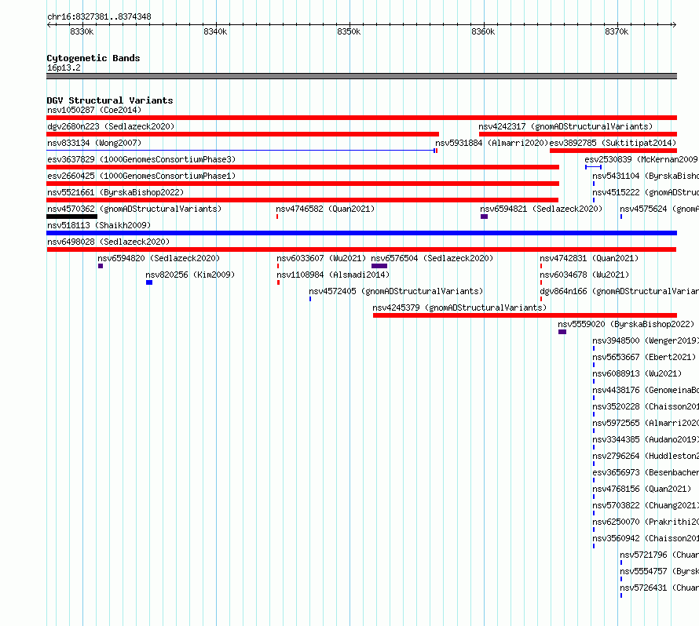Click the DGV Structural Variants track title
Viewport: 699px width, 626px height.
coord(110,100)
